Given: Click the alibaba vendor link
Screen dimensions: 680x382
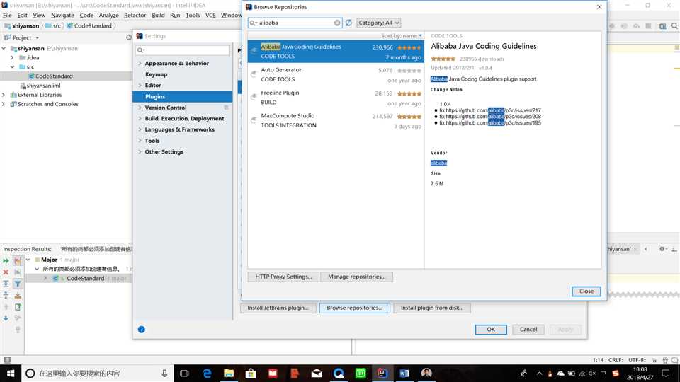Looking at the screenshot, I should click(x=438, y=163).
